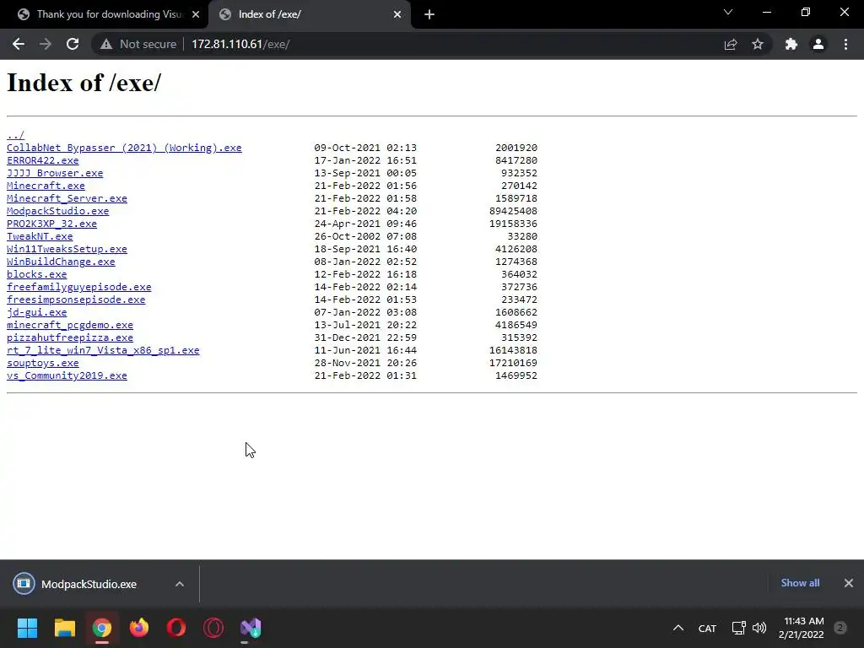Reload the current page

click(73, 44)
